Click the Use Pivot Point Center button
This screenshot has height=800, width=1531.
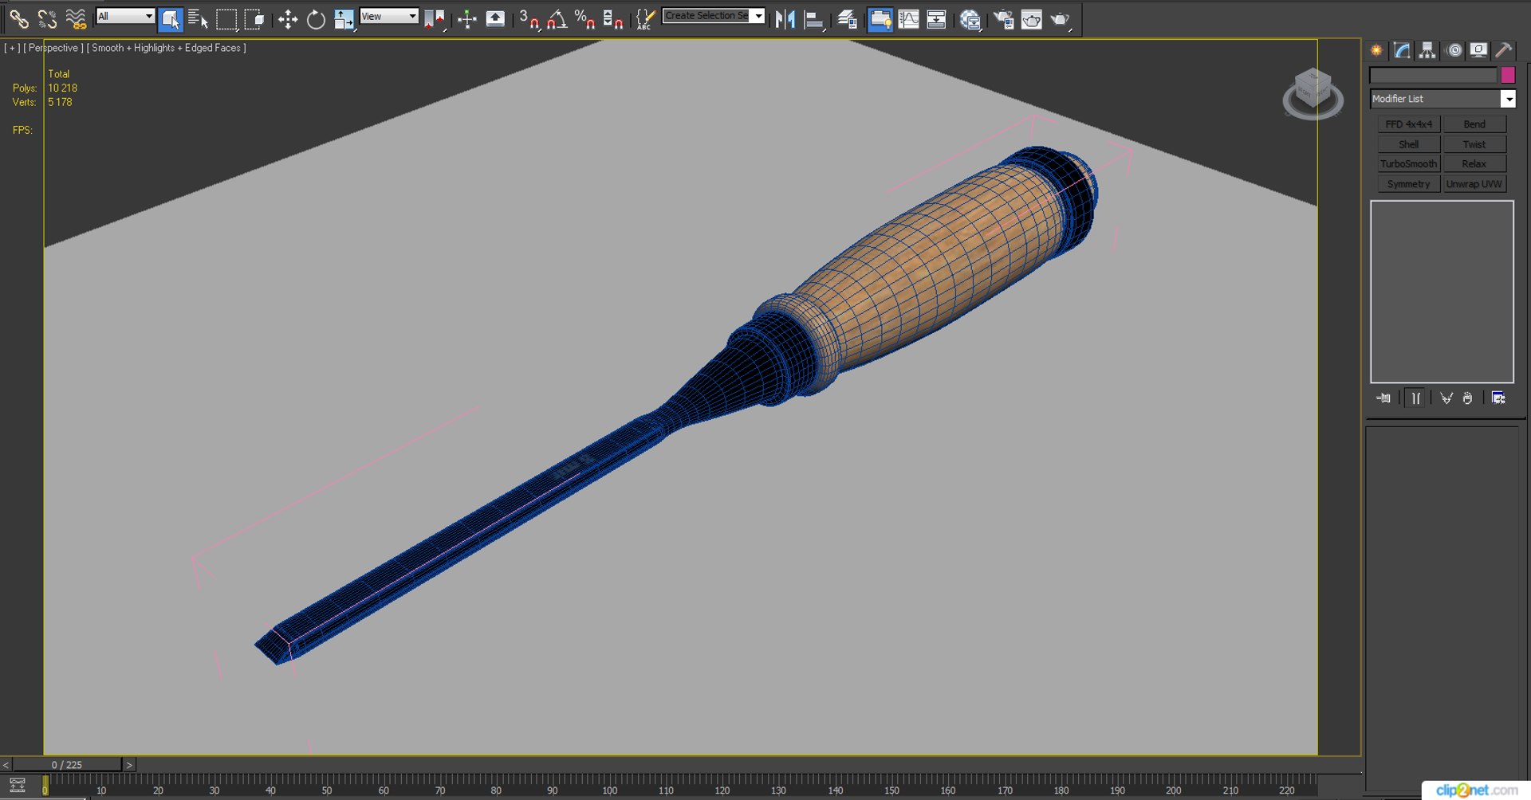tap(434, 19)
